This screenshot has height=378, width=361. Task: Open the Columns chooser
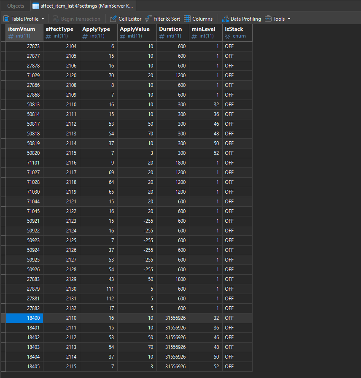198,19
